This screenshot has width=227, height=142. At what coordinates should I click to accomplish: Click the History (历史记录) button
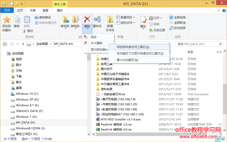point(157,30)
